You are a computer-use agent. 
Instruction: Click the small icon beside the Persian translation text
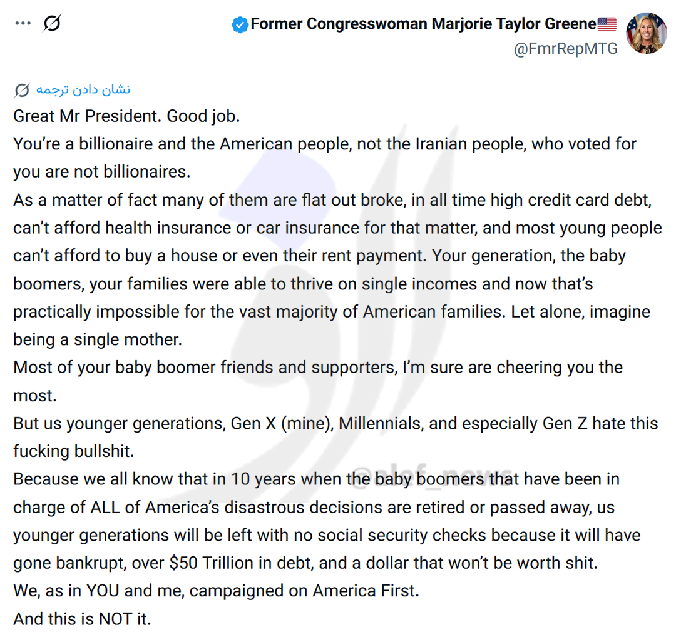[x=22, y=91]
